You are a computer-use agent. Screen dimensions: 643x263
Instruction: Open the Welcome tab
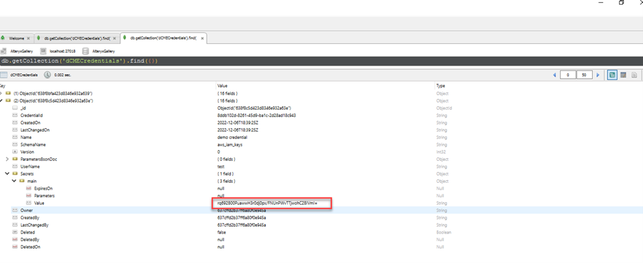coord(16,38)
